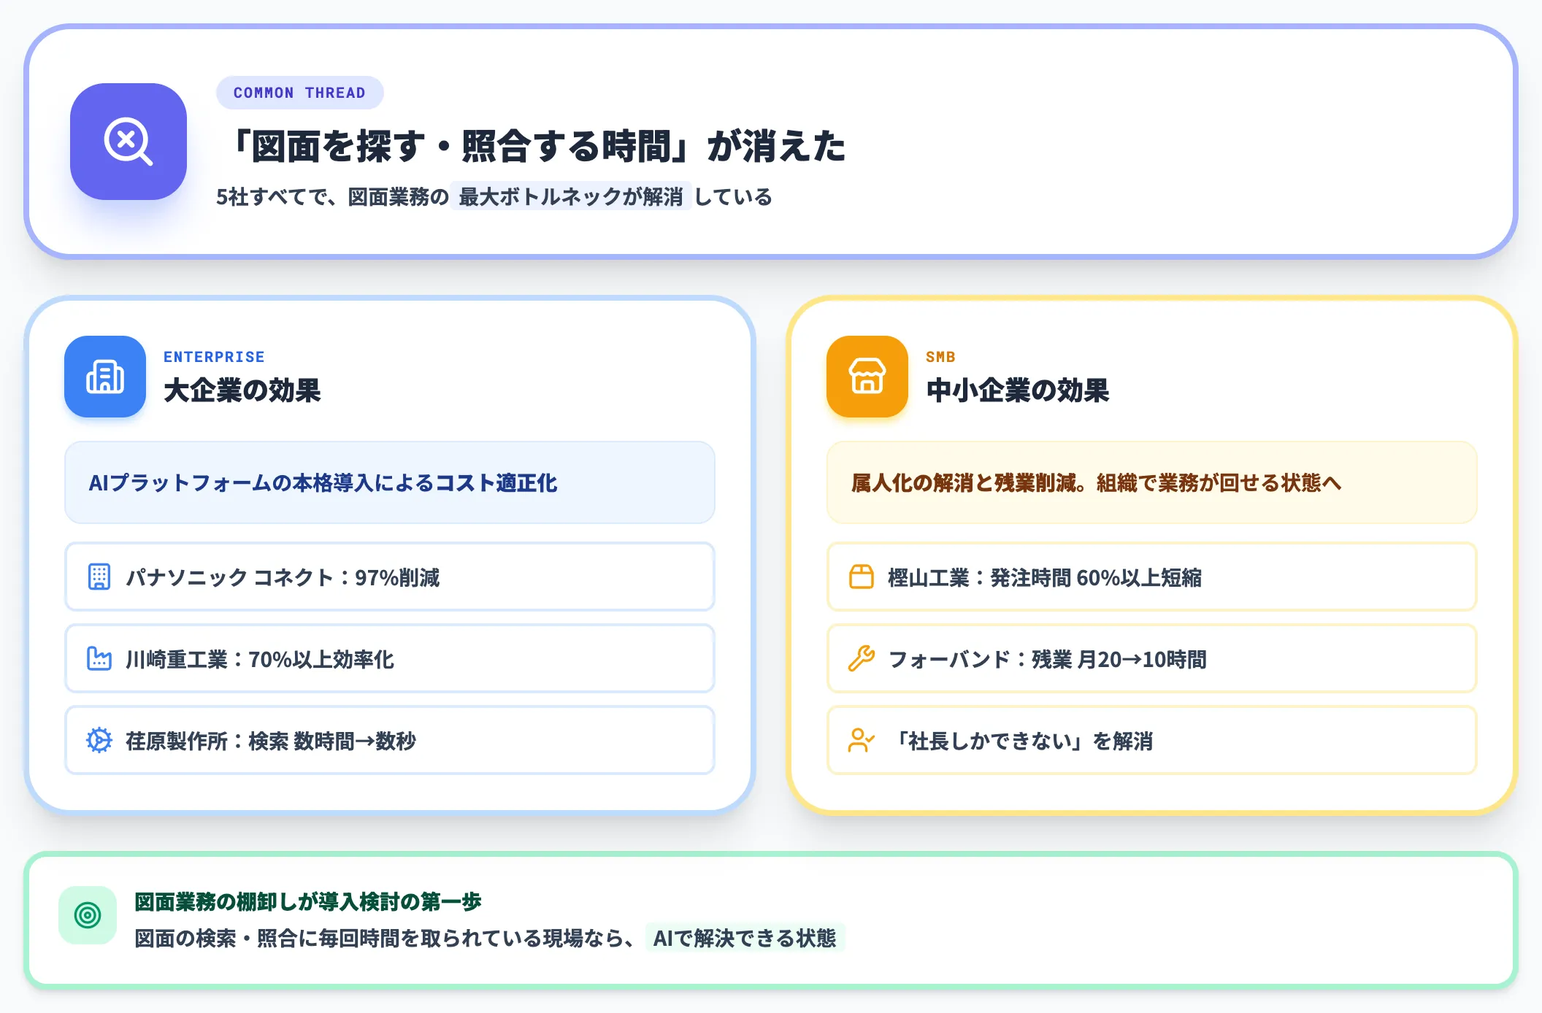Click the highlighted AIで解決できる状態 phrase
This screenshot has height=1013, width=1542.
745,938
